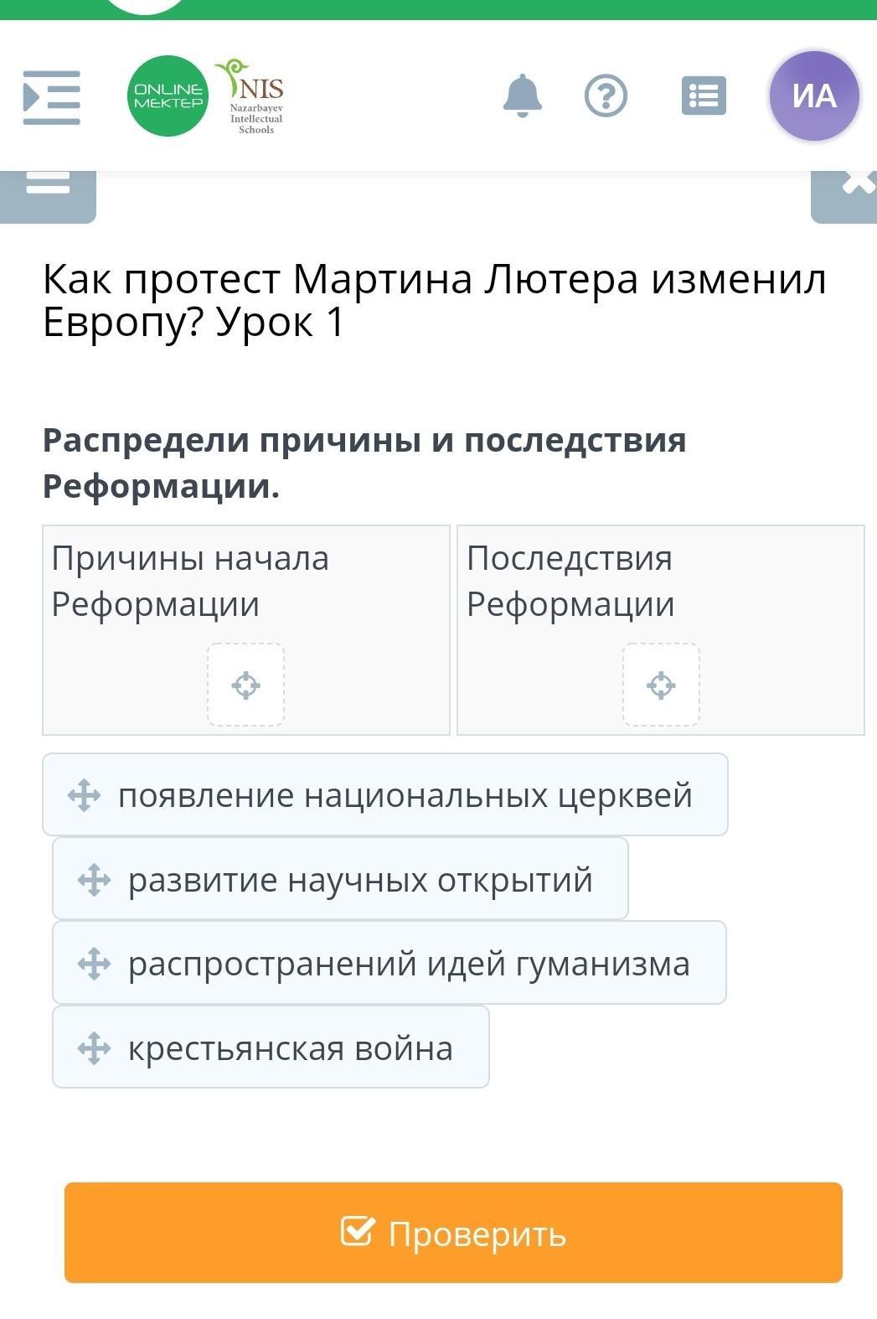Open the ИА user profile avatar
This screenshot has width=877, height=1319.
pyautogui.click(x=813, y=96)
